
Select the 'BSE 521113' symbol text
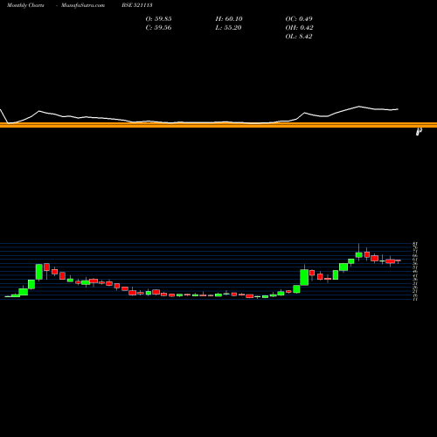tap(137, 5)
